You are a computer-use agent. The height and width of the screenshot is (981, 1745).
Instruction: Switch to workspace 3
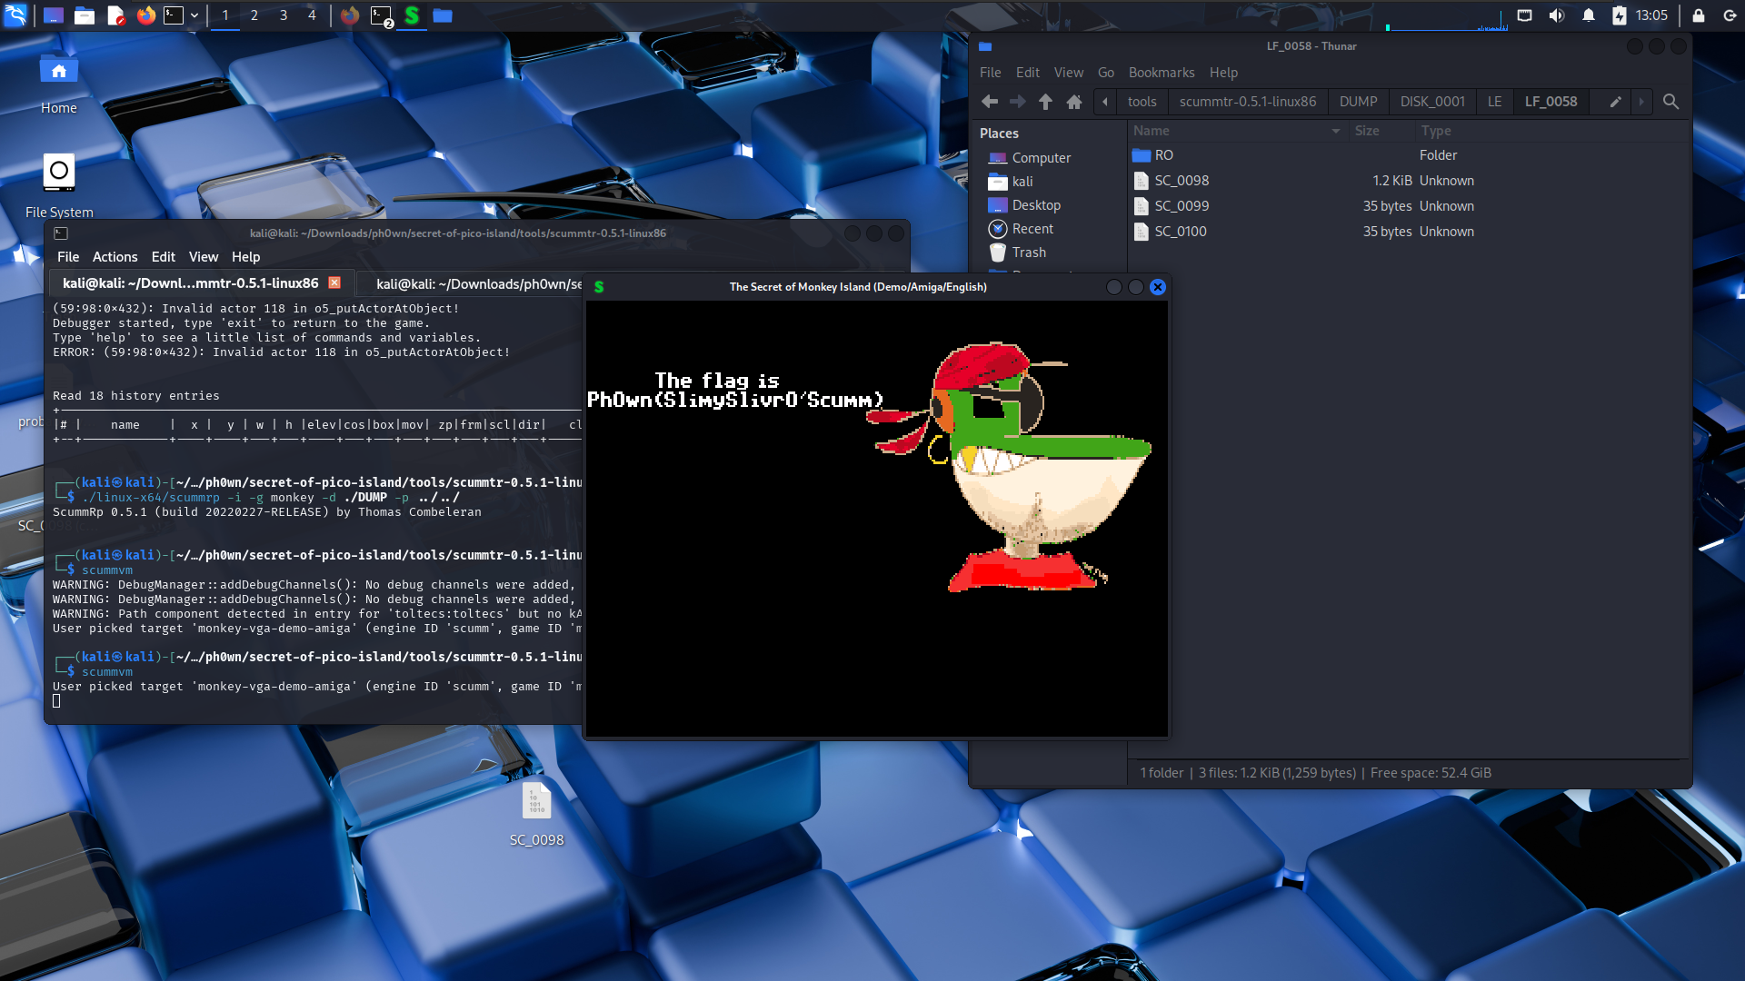pyautogui.click(x=283, y=15)
